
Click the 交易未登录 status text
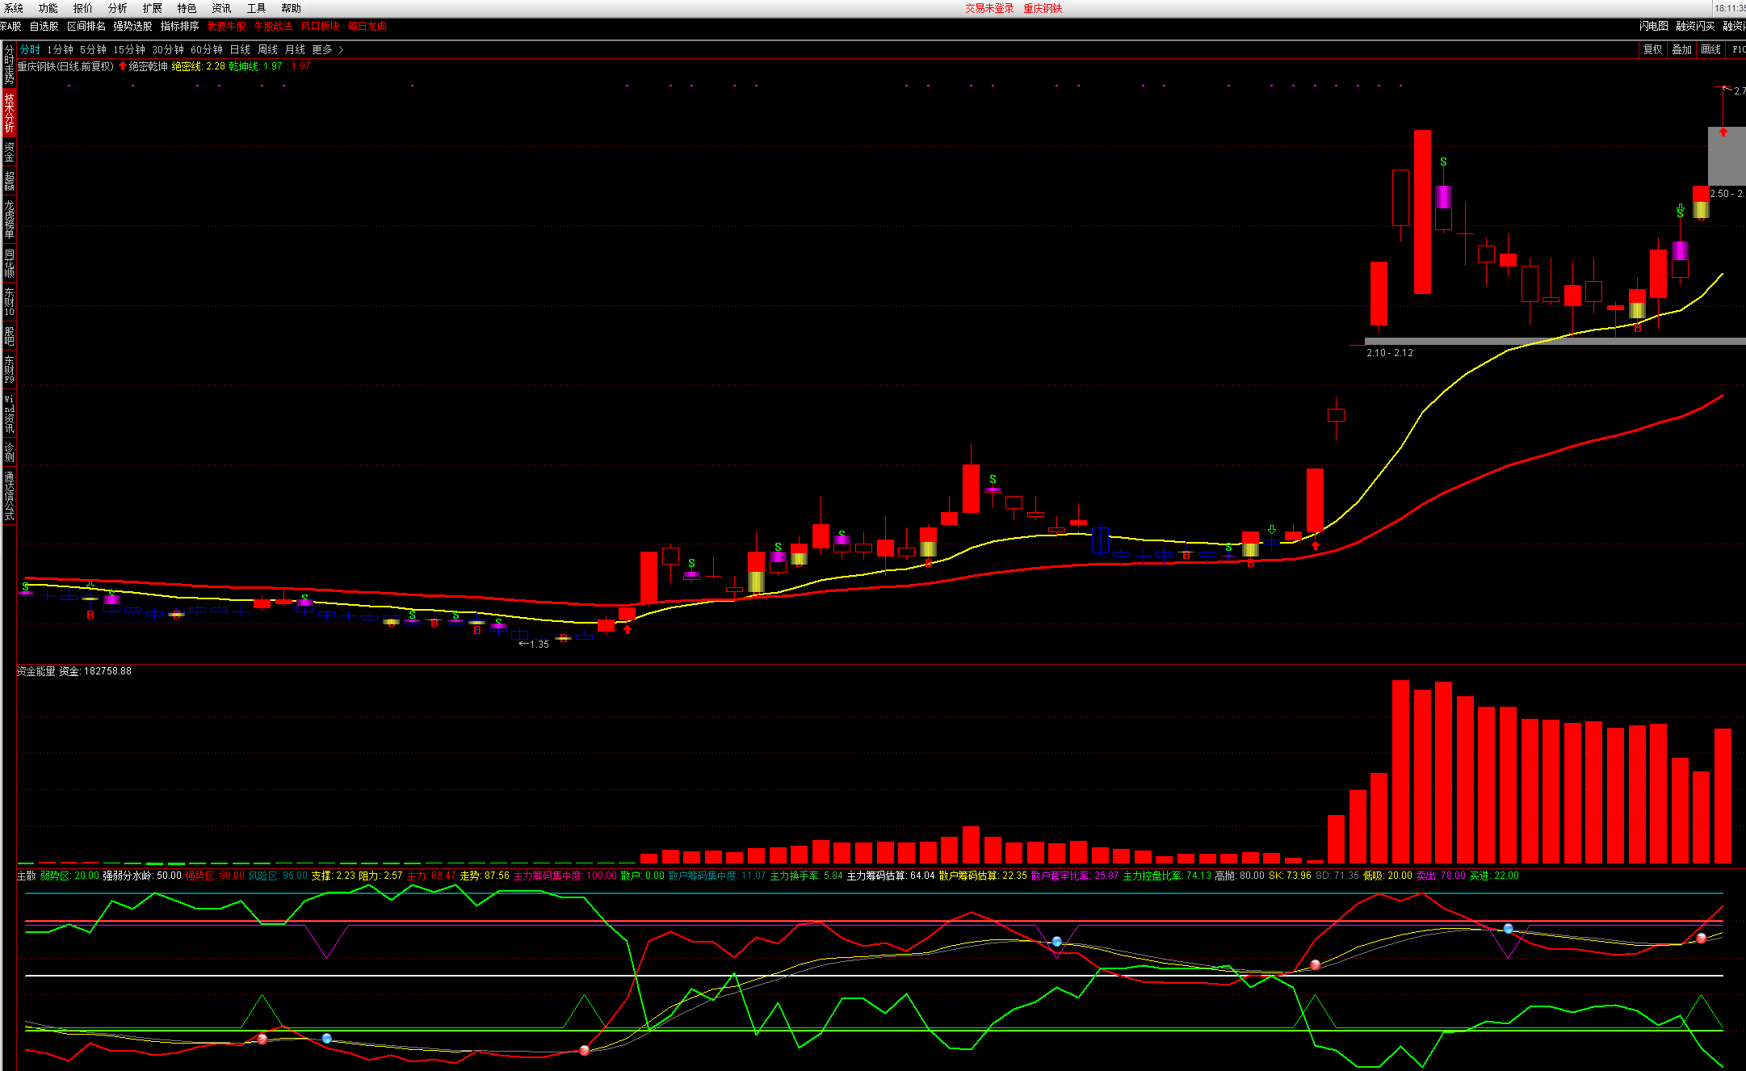click(989, 8)
